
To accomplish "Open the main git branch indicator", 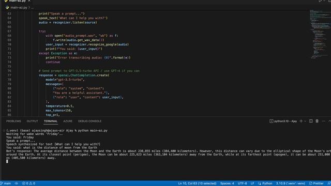I will point(6,183).
